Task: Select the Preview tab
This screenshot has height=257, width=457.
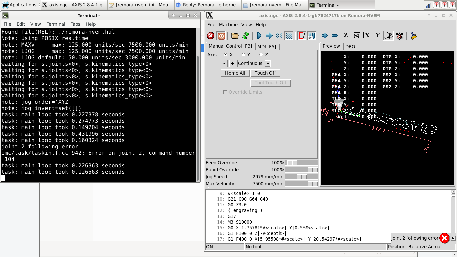Action: [331, 46]
